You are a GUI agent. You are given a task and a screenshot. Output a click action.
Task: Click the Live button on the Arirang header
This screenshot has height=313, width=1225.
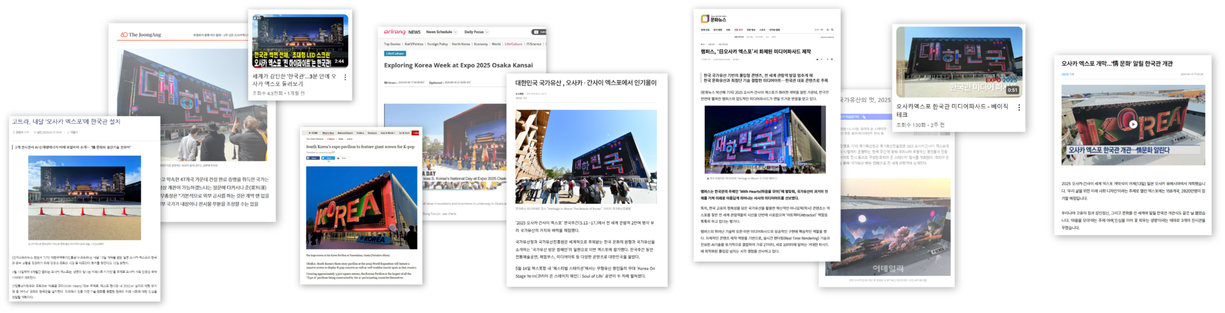539,32
